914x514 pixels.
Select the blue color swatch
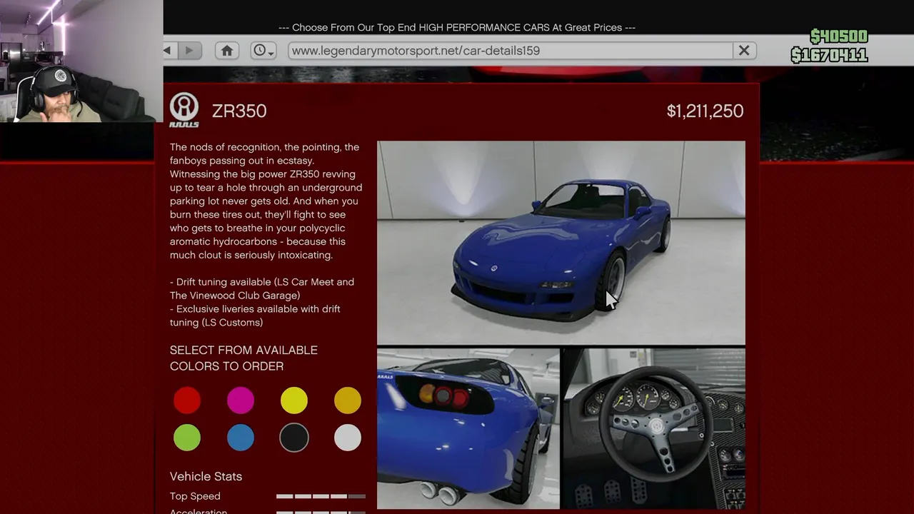click(x=241, y=438)
